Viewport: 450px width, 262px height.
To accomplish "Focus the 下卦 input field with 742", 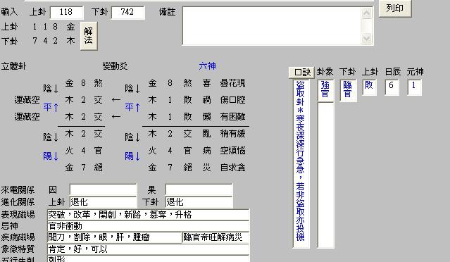I will [127, 13].
